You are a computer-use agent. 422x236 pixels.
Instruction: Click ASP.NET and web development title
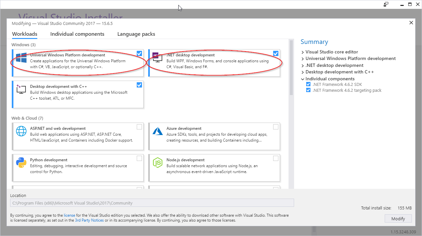(x=58, y=128)
